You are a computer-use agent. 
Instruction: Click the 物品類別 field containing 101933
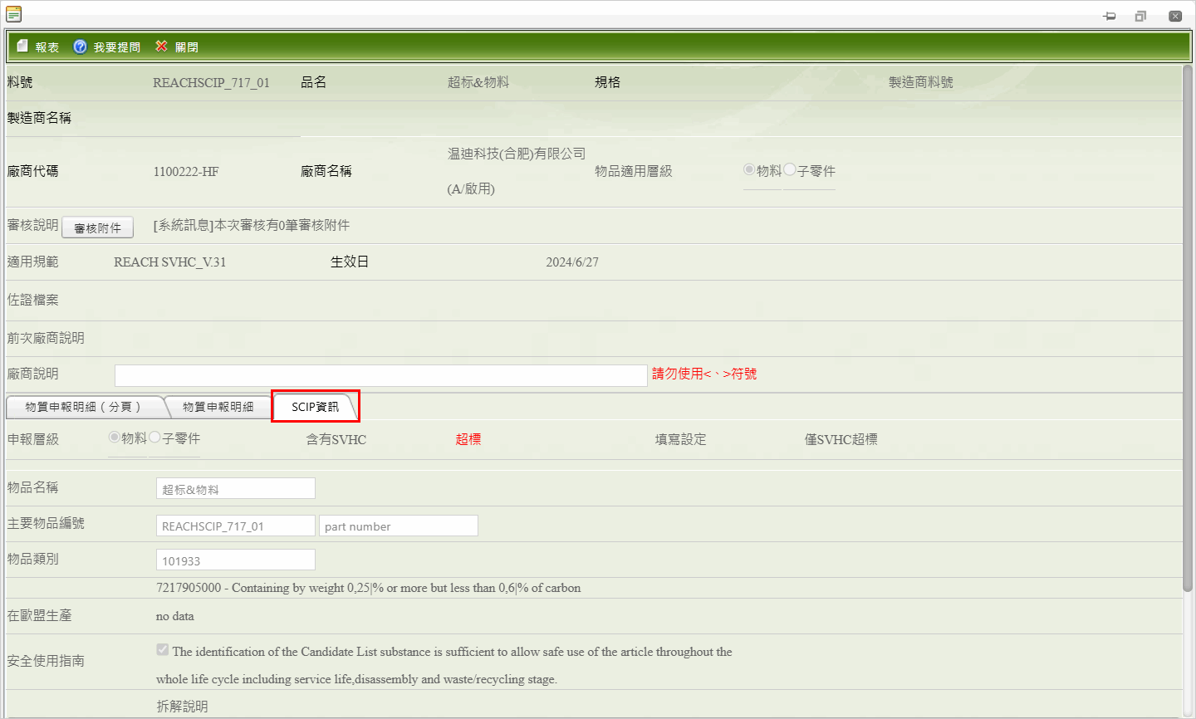point(236,560)
